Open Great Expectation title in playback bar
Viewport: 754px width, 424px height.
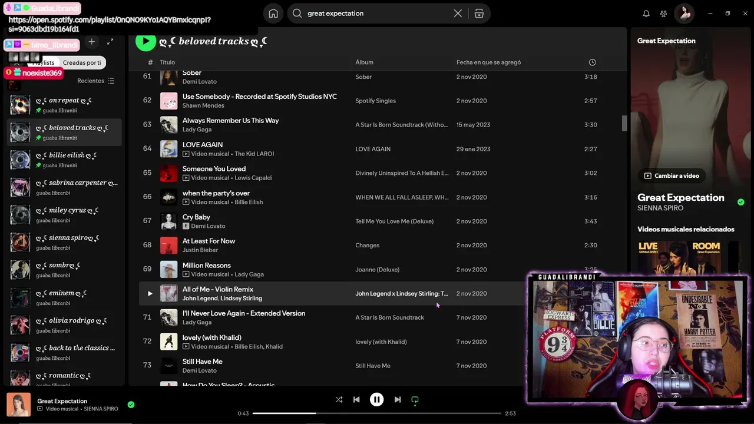(62, 401)
